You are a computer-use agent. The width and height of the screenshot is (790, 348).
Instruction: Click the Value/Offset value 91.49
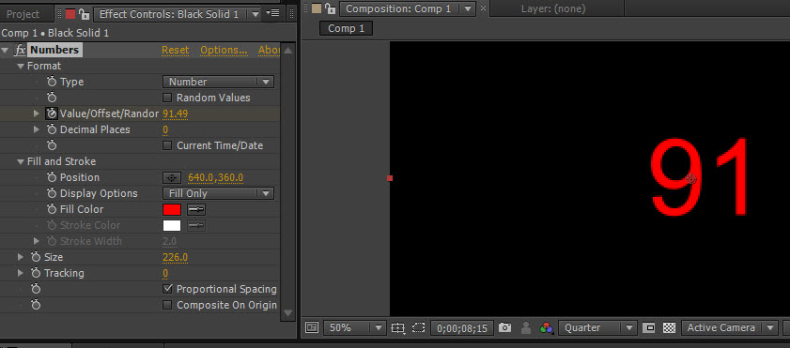pyautogui.click(x=176, y=114)
